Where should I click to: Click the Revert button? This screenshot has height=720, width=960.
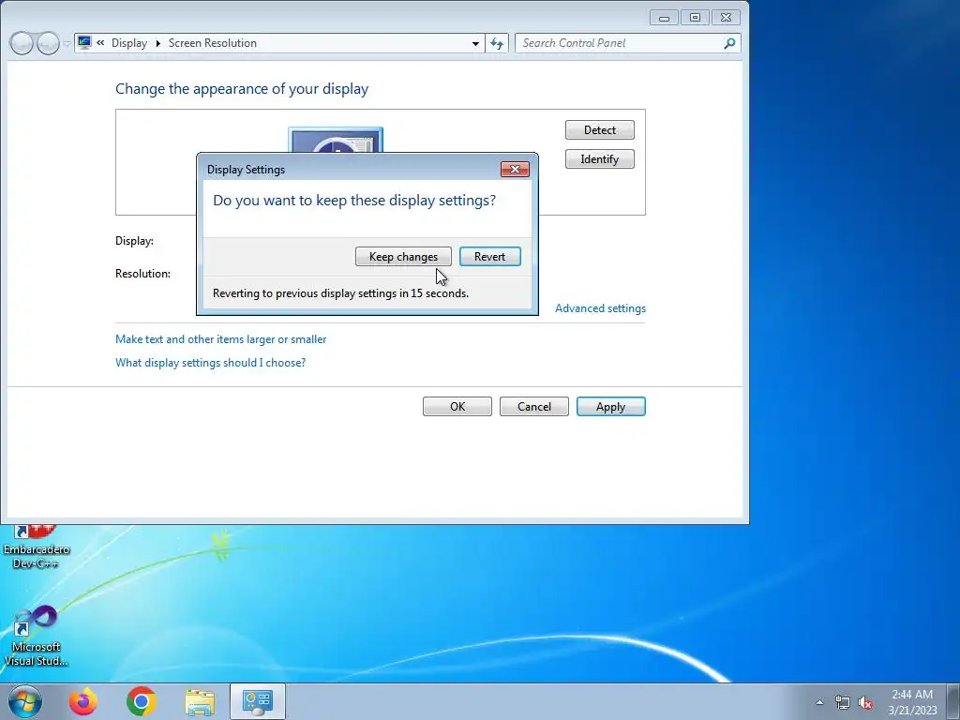click(489, 257)
